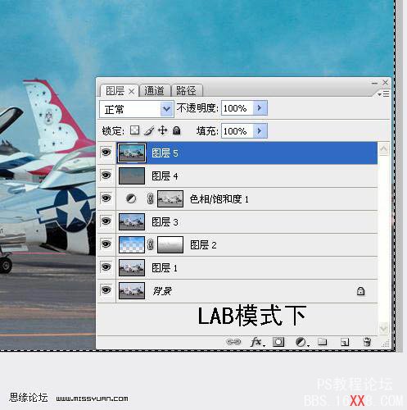Screen dimensions: 407x410
Task: Select the 图层 3 layer
Action: pyautogui.click(x=237, y=221)
